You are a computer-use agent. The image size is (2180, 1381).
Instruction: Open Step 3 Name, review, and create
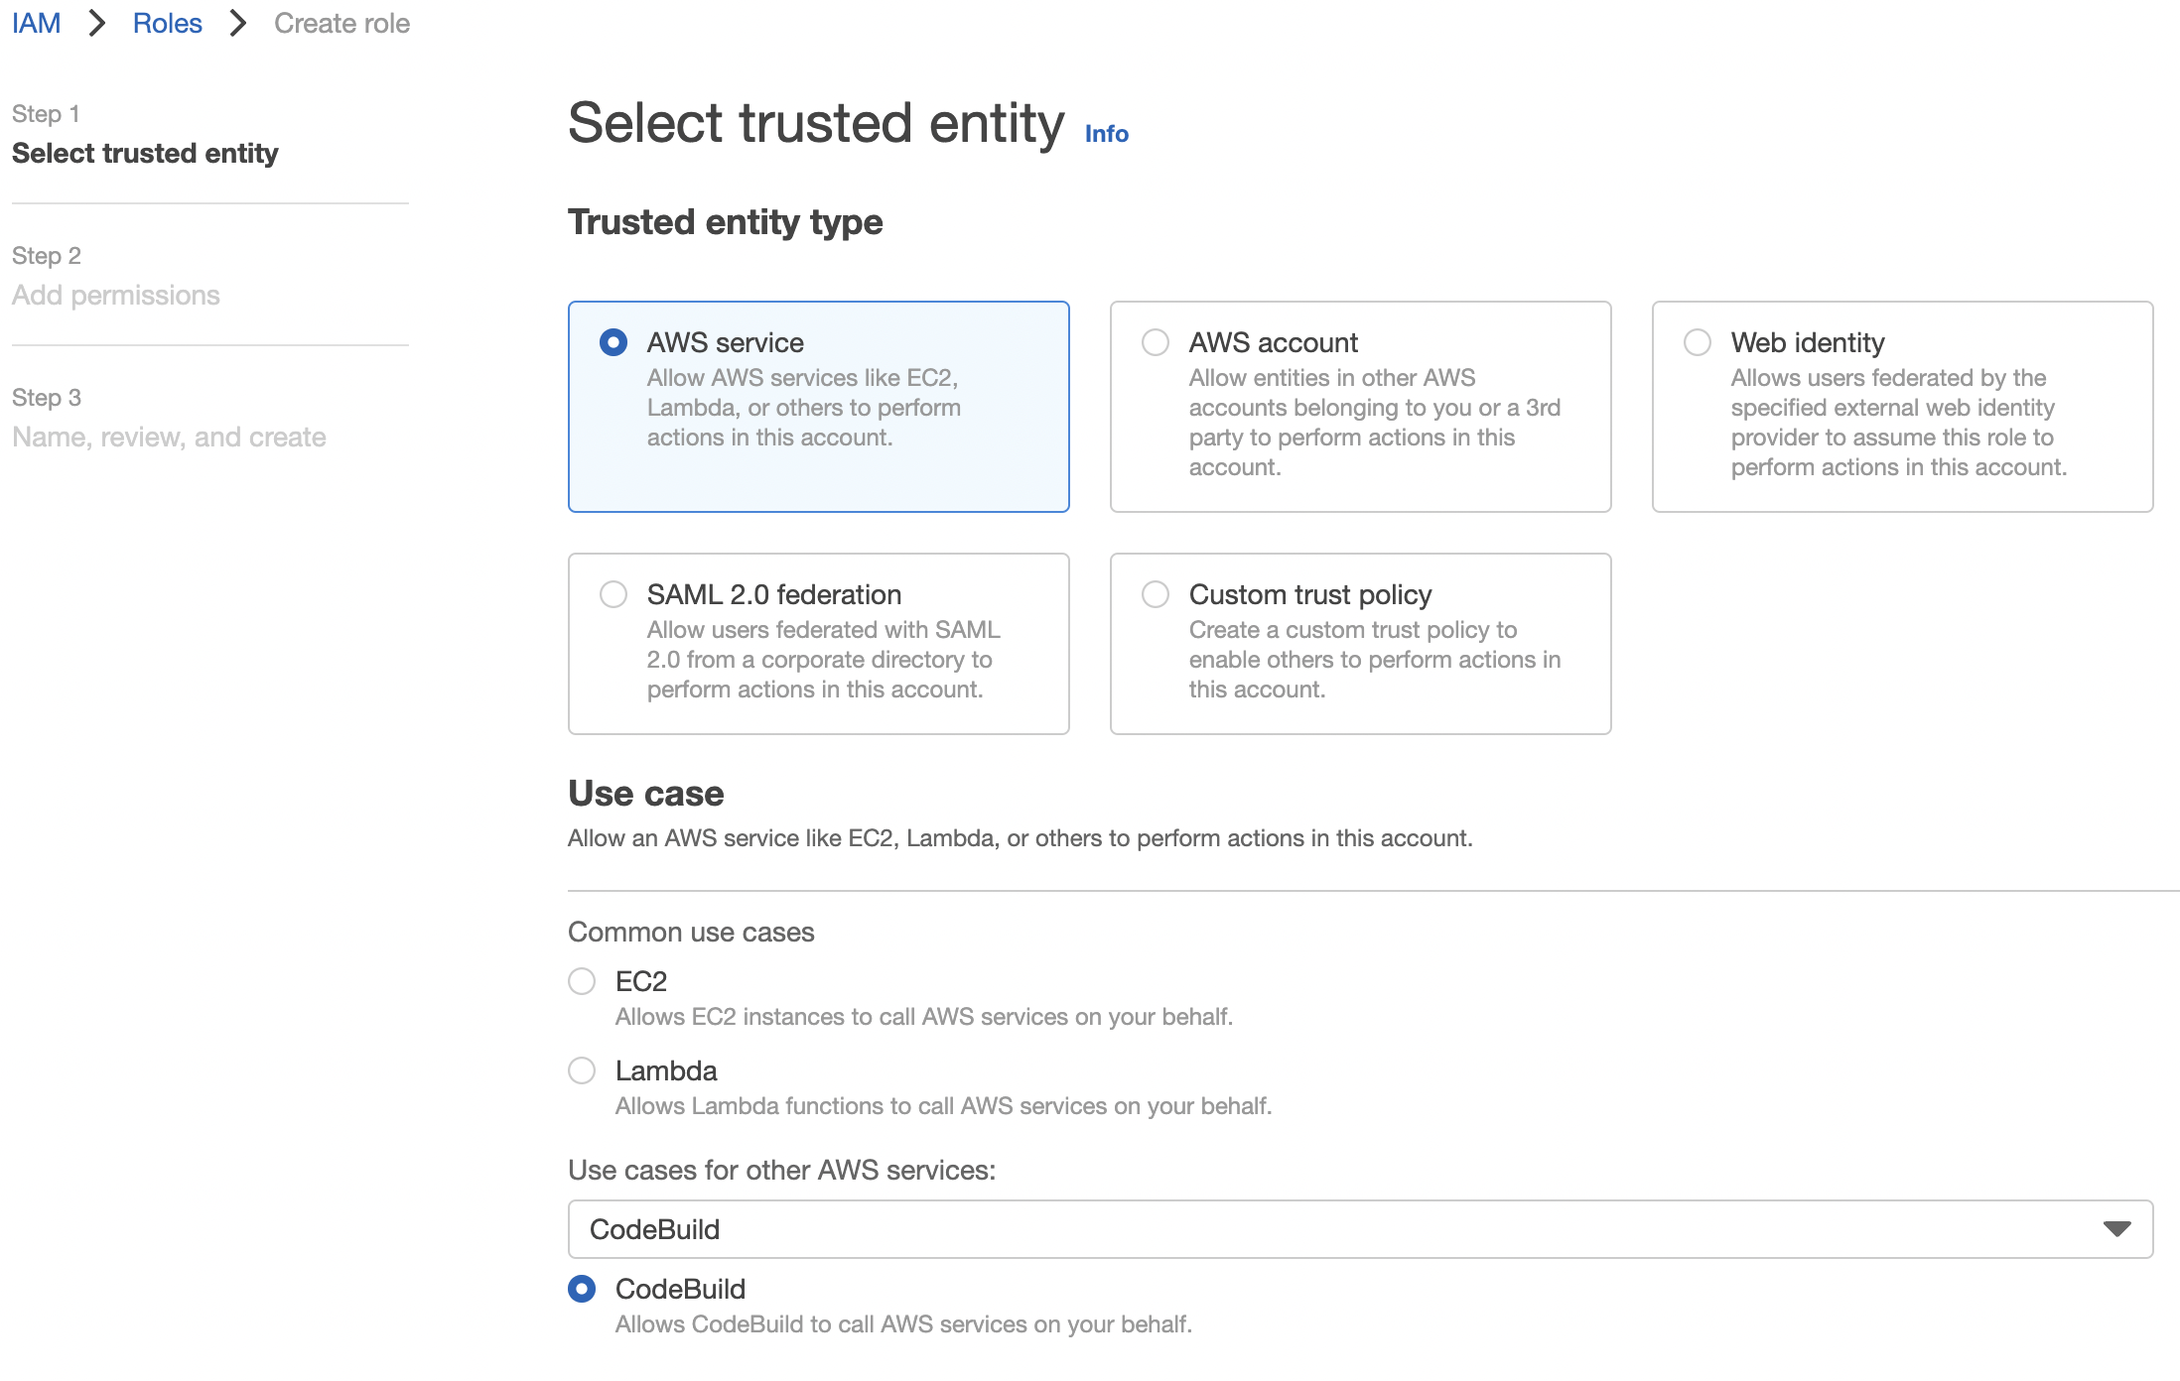[169, 437]
